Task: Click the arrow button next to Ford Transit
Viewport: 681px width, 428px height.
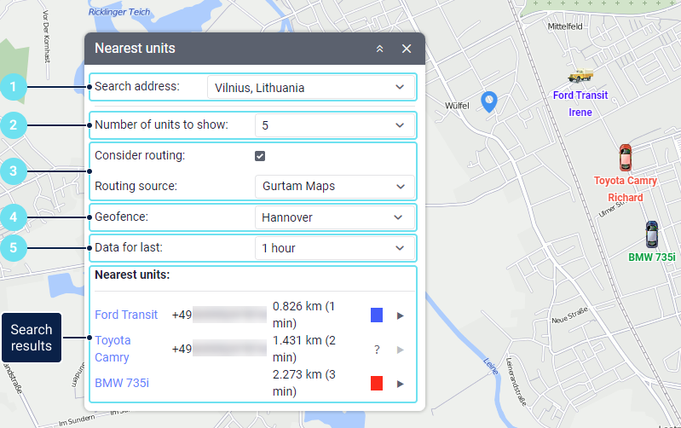Action: coord(401,315)
